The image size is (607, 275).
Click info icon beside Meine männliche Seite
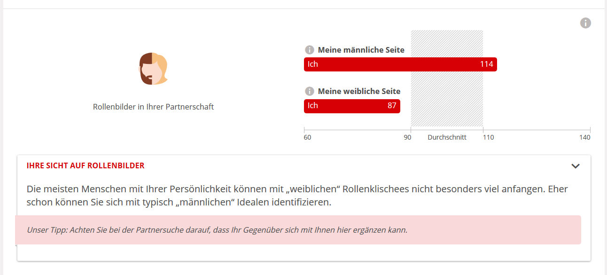pyautogui.click(x=309, y=50)
